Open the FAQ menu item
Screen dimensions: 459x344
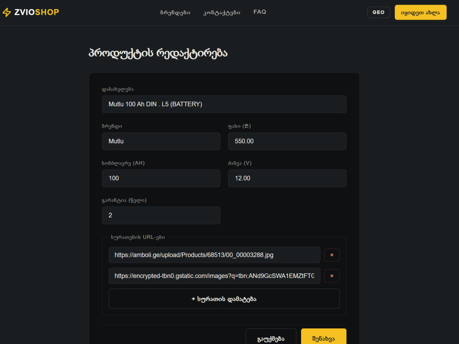(260, 12)
